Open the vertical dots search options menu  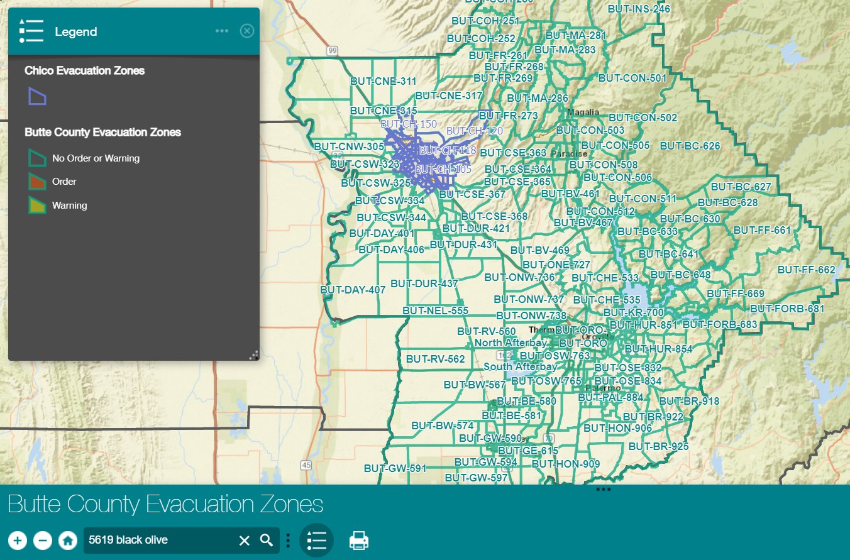coord(288,540)
